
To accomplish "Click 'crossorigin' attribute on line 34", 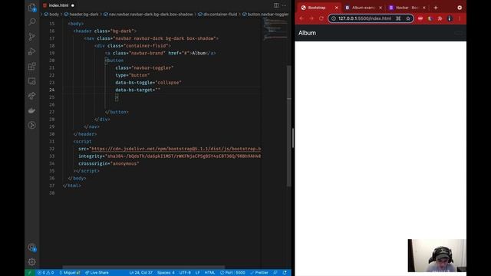I will pyautogui.click(x=93, y=163).
